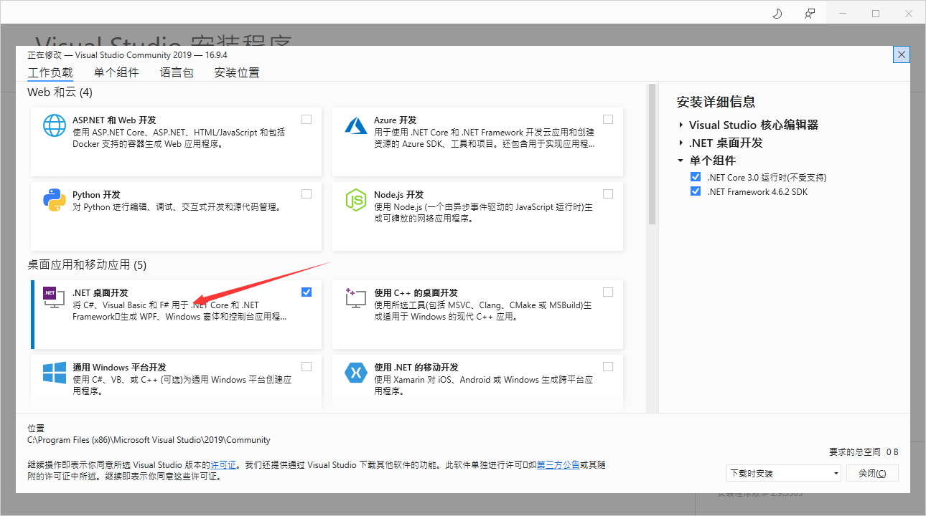Open the 下载时安装 install mode dropdown
Viewport: 926px width, 516px height.
click(x=783, y=473)
